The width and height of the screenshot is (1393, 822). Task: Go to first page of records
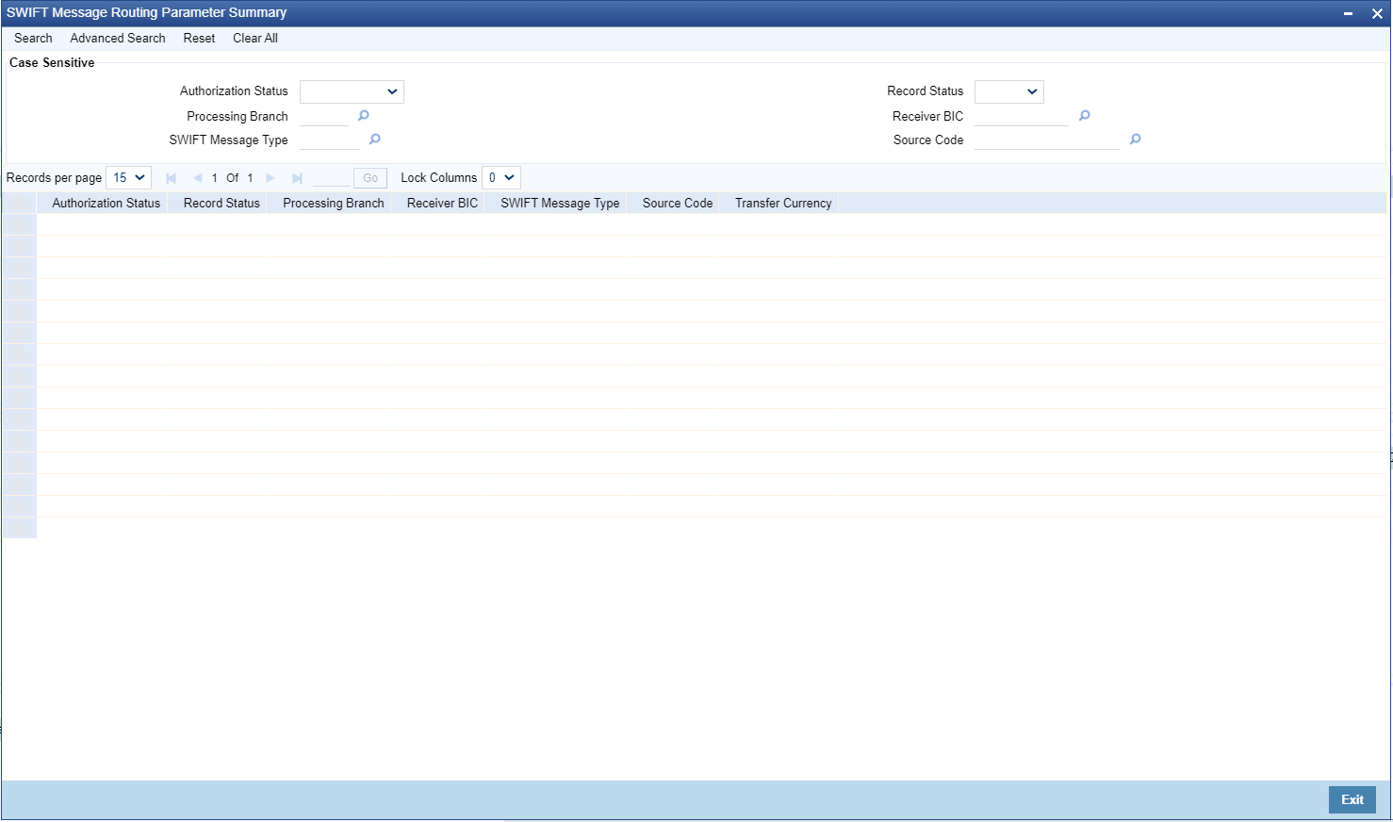[171, 178]
